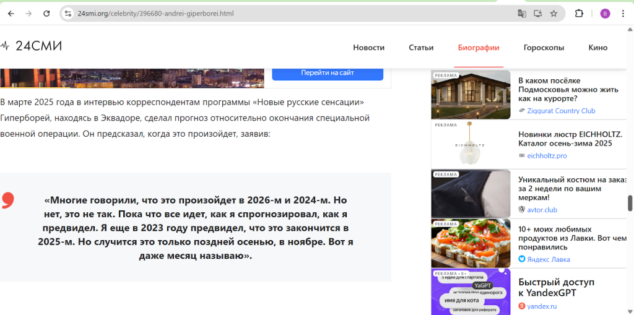Click the 24СМИ site logo
Image resolution: width=634 pixels, height=315 pixels.
[x=32, y=46]
